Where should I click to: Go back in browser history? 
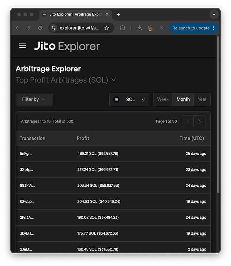point(18,28)
